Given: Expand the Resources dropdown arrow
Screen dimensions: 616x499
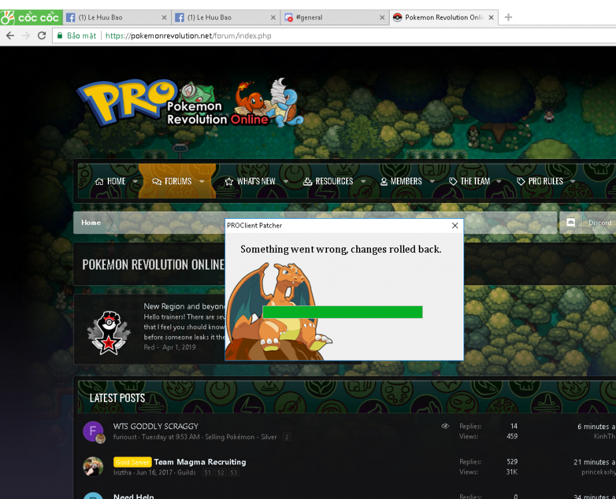Looking at the screenshot, I should tap(363, 181).
